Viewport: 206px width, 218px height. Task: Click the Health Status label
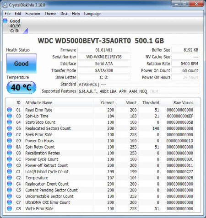point(18,50)
